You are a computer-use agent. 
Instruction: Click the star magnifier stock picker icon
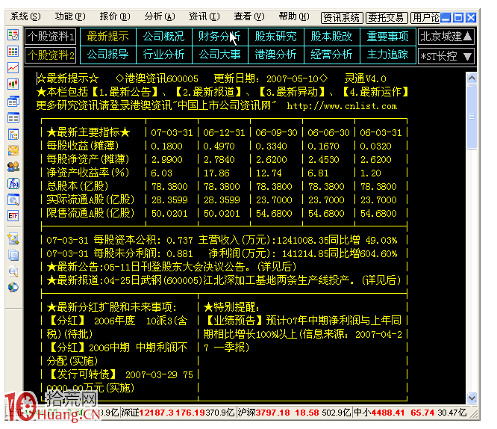pyautogui.click(x=13, y=238)
